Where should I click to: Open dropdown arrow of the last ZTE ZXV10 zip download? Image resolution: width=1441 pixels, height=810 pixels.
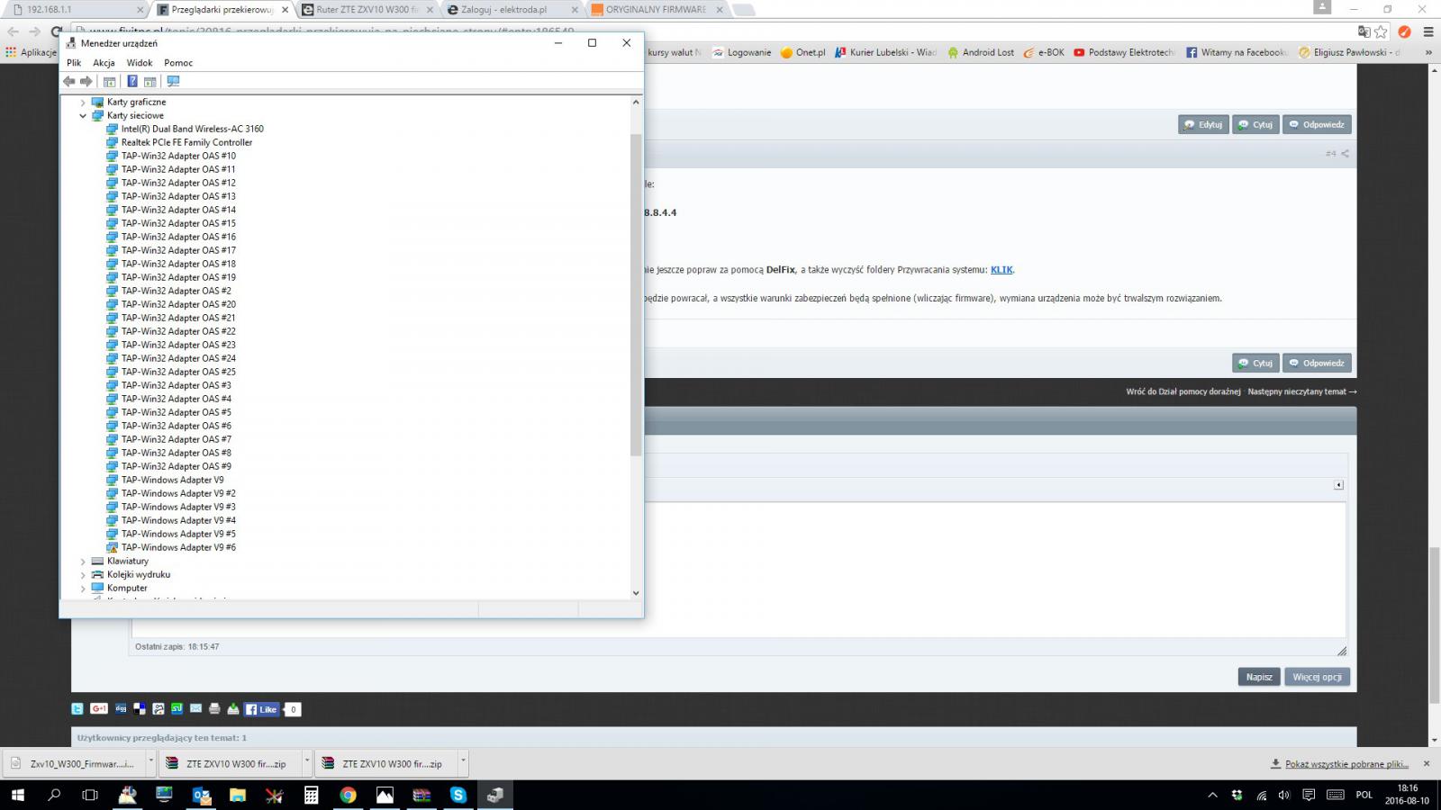(463, 762)
